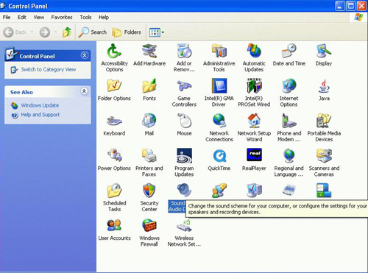
Task: Open the File menu
Action: [x=7, y=18]
